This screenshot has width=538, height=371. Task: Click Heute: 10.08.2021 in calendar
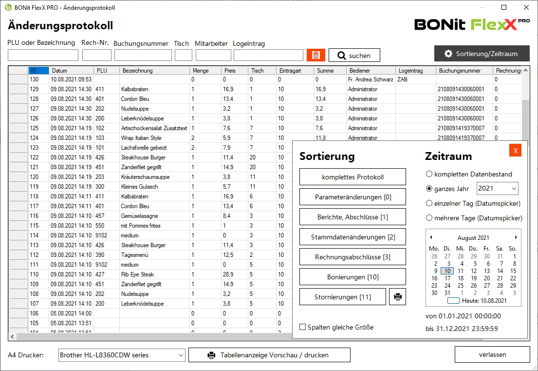pos(477,301)
